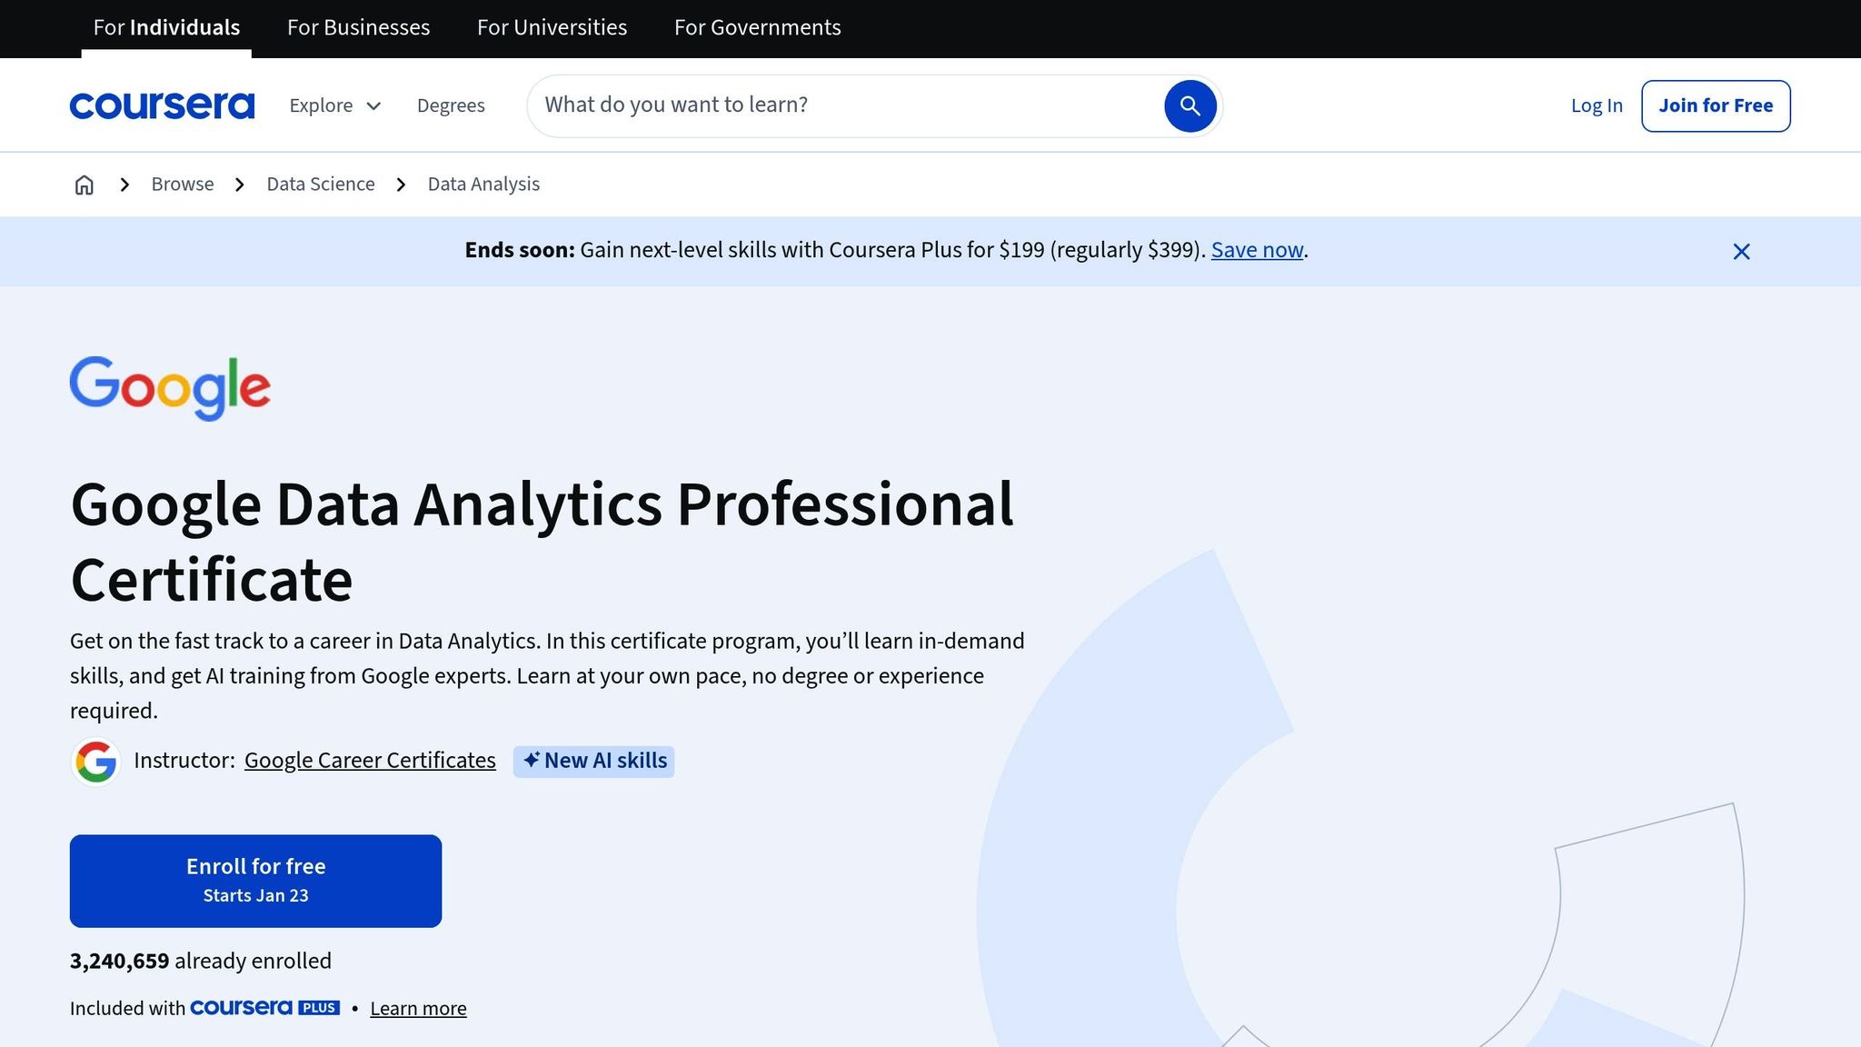
Task: Open the Degrees menu
Action: pyautogui.click(x=451, y=105)
